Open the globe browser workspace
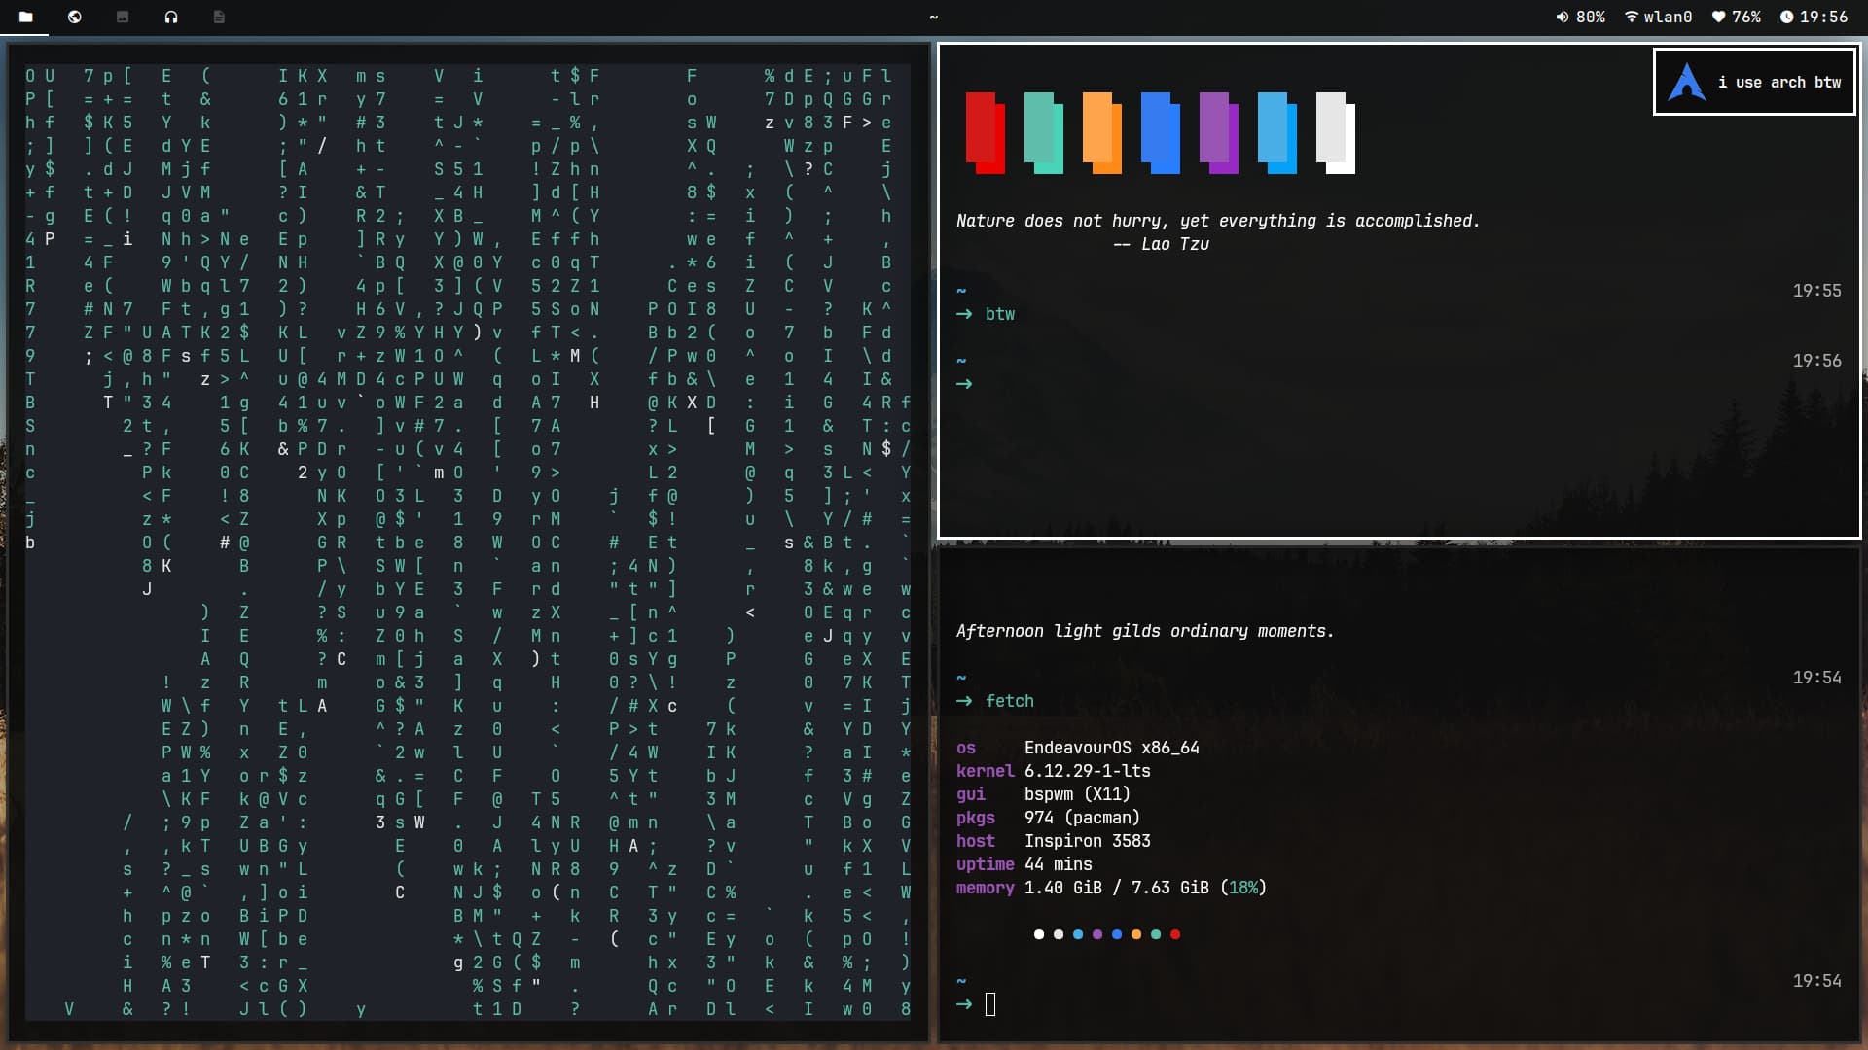 click(x=75, y=17)
